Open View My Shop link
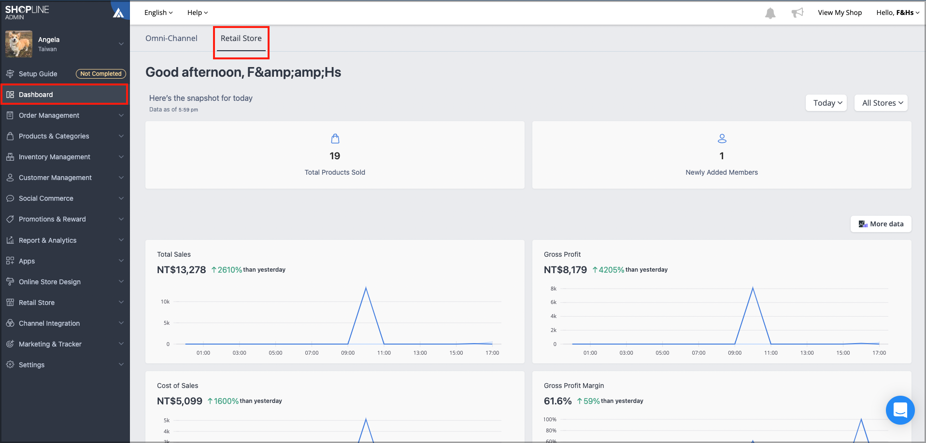The height and width of the screenshot is (443, 926). coord(840,13)
